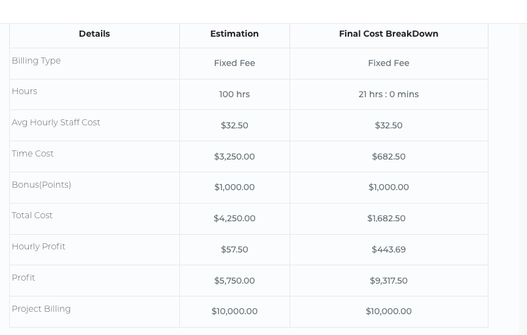The width and height of the screenshot is (527, 335).
Task: Click the 21 hrs : 0 mins value
Action: [x=389, y=94]
